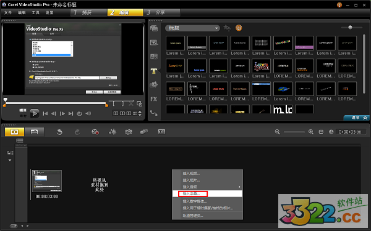Open the 标题 library category dropdown
371x231 pixels.
192,28
